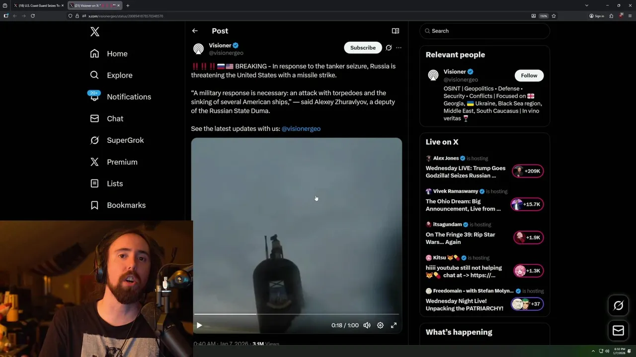Open the floating Messages envelope button
Screen dimensions: 636x357
(x=618, y=331)
